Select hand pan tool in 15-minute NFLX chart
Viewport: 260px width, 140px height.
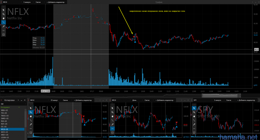pyautogui.click(x=31, y=116)
